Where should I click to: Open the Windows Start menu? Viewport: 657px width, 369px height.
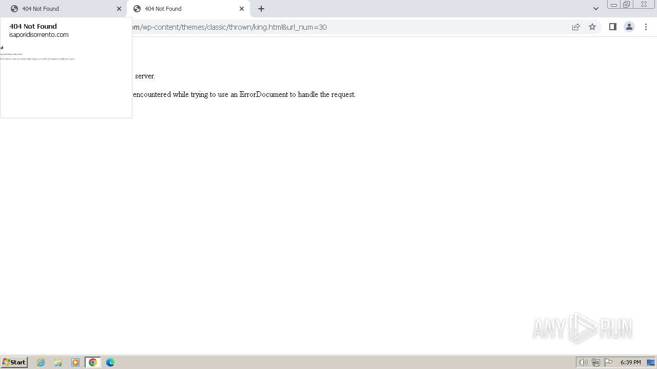click(14, 362)
